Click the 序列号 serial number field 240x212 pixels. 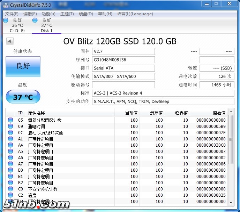tap(123, 60)
